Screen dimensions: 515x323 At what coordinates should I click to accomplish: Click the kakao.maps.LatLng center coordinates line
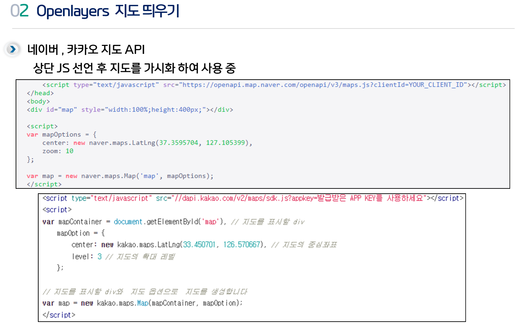pos(204,245)
